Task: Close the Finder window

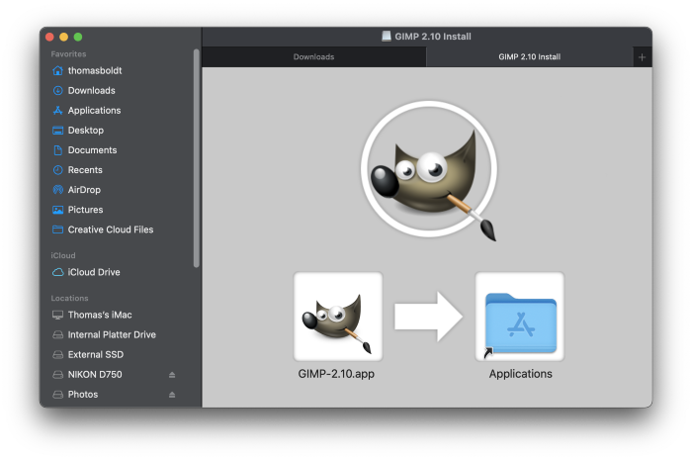Action: tap(49, 37)
